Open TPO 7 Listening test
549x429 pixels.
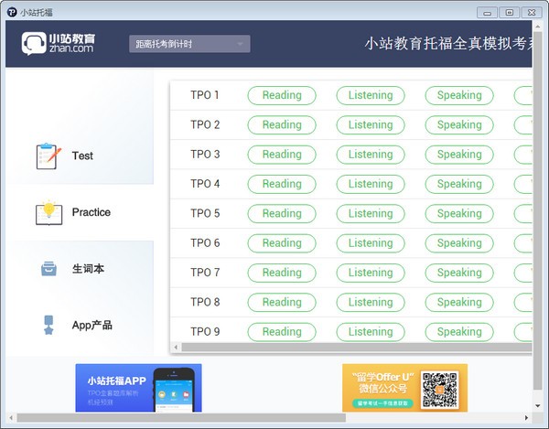(370, 273)
